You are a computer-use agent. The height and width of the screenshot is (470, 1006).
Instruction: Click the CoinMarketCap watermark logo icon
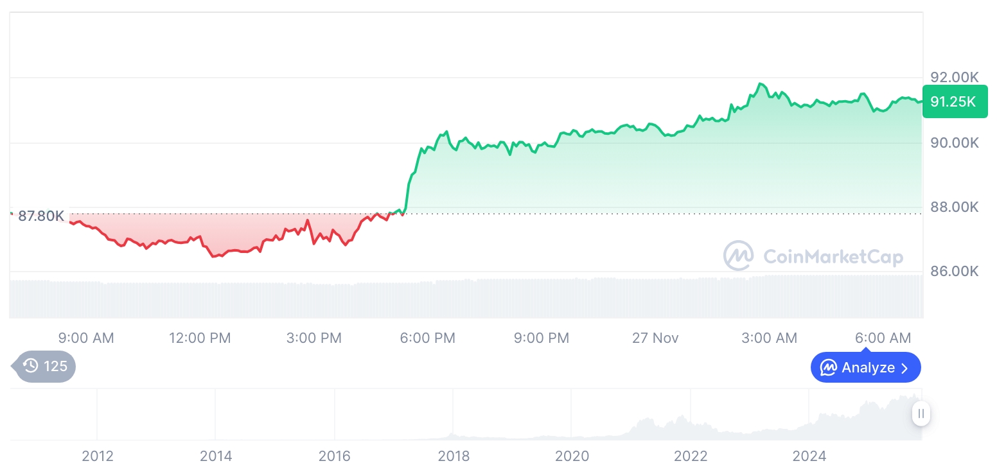[739, 256]
